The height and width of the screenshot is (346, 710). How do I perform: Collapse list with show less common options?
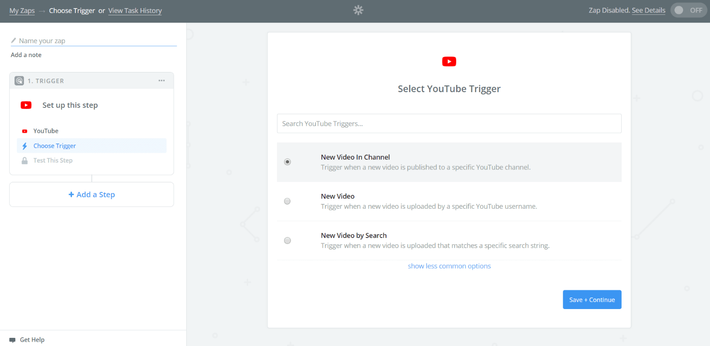(449, 265)
